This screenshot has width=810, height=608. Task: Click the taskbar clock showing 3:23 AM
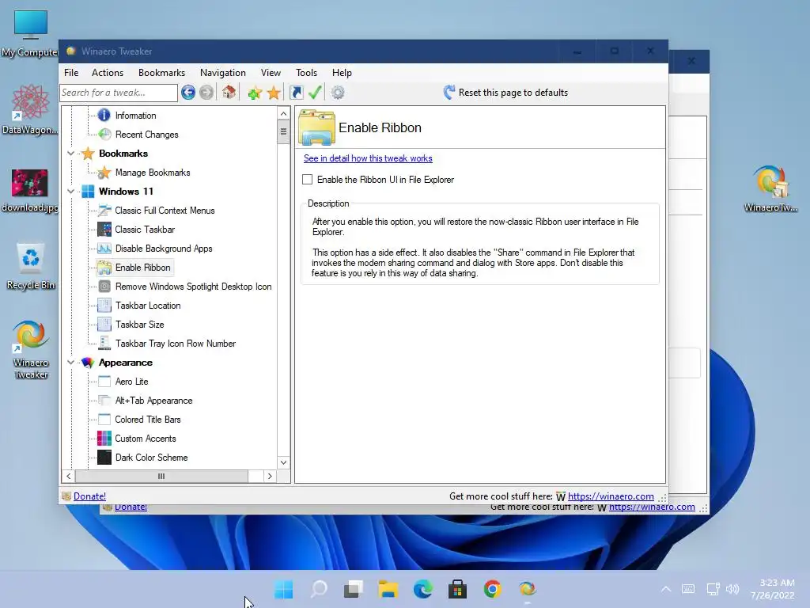(772, 589)
